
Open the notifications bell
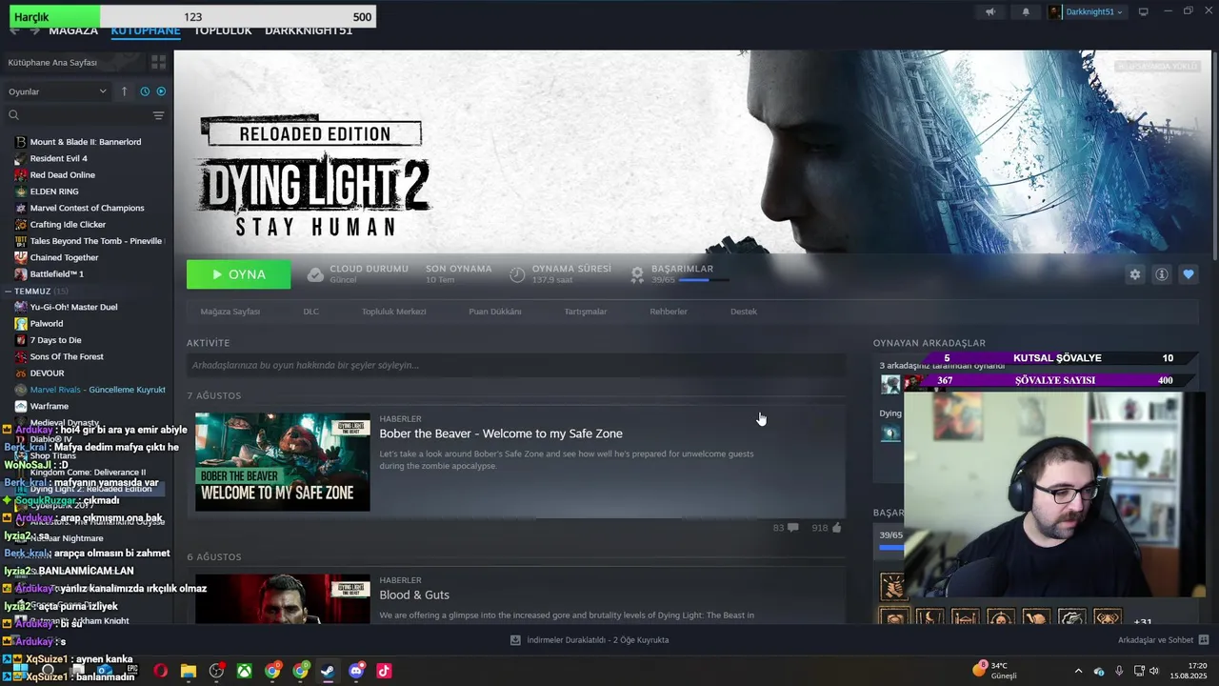point(1026,11)
